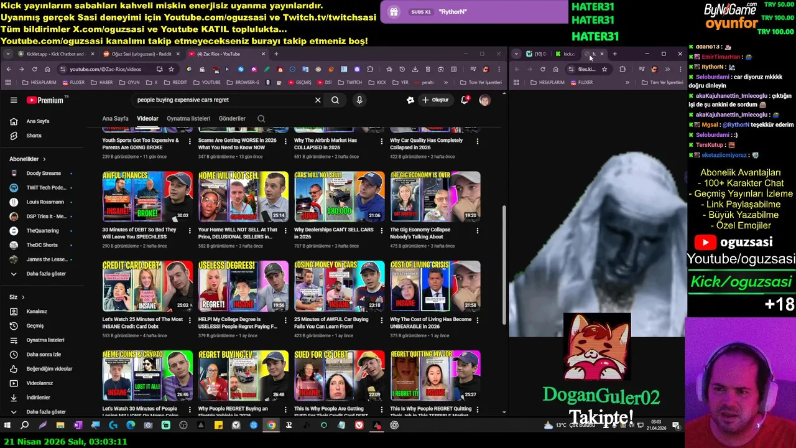The image size is (796, 448).
Task: Open new tab in left Chrome window
Action: (276, 54)
